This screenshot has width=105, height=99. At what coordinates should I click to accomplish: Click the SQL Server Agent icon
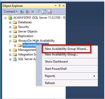coord(15,59)
